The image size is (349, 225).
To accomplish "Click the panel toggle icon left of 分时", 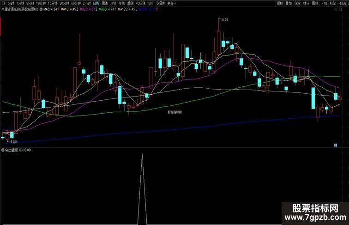I will coord(4,3).
